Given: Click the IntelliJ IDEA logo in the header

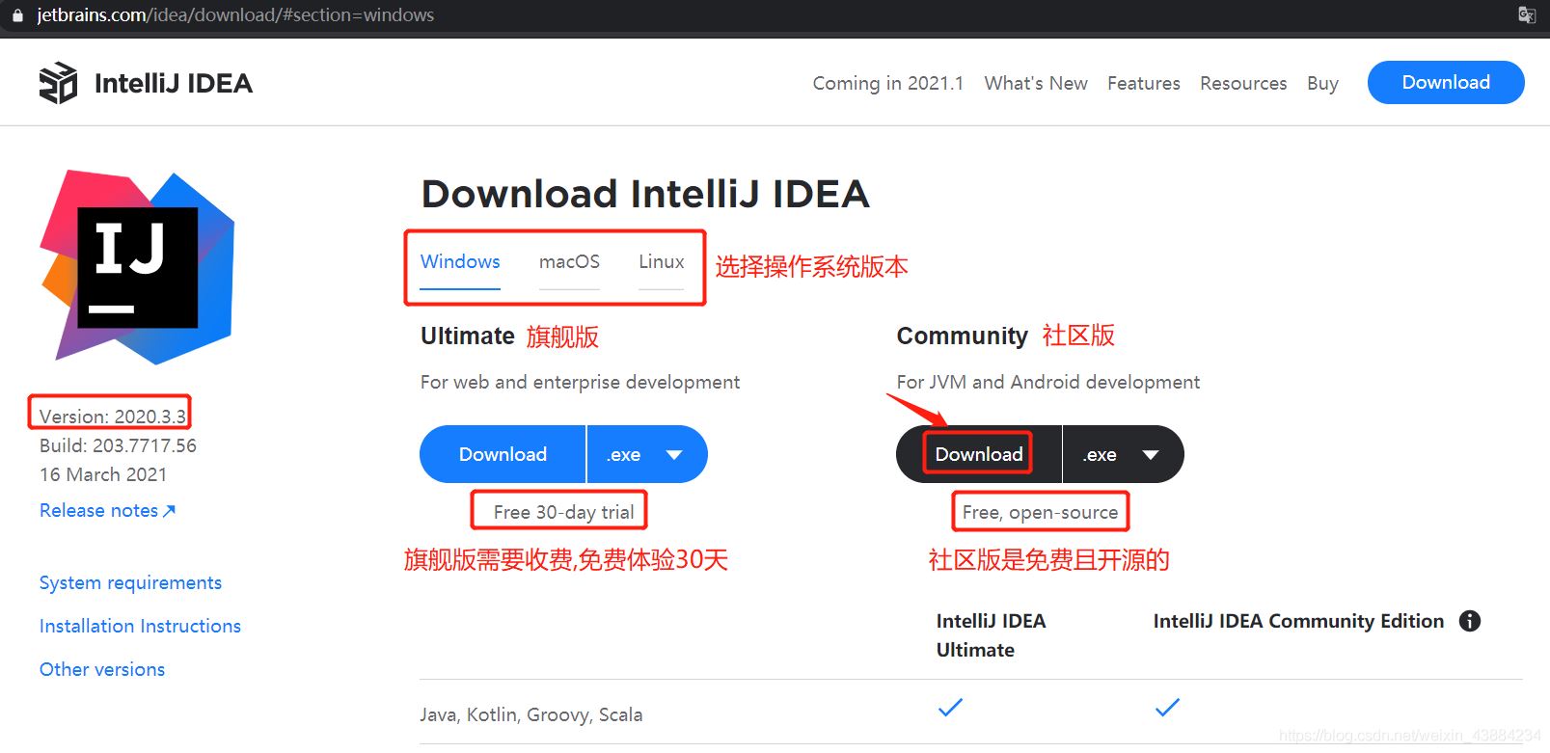Looking at the screenshot, I should (x=58, y=83).
